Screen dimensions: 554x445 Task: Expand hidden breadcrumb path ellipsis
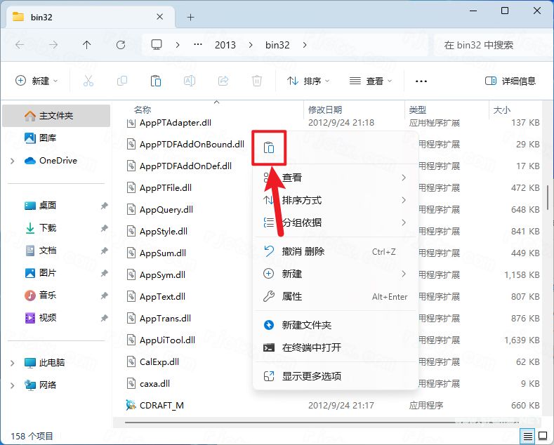pyautogui.click(x=198, y=45)
